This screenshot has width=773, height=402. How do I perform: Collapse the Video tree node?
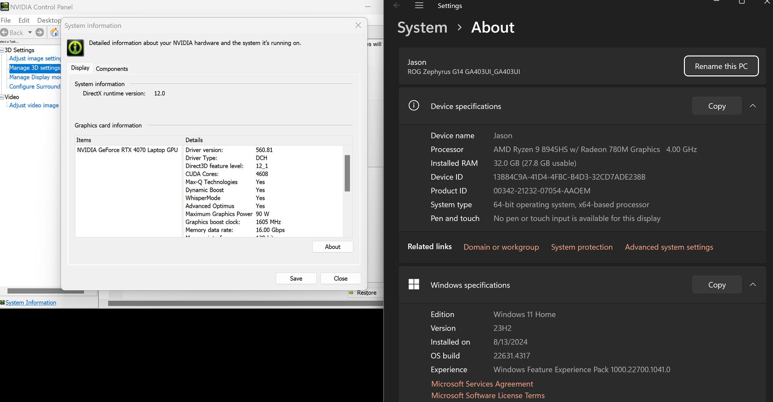[x=2, y=97]
